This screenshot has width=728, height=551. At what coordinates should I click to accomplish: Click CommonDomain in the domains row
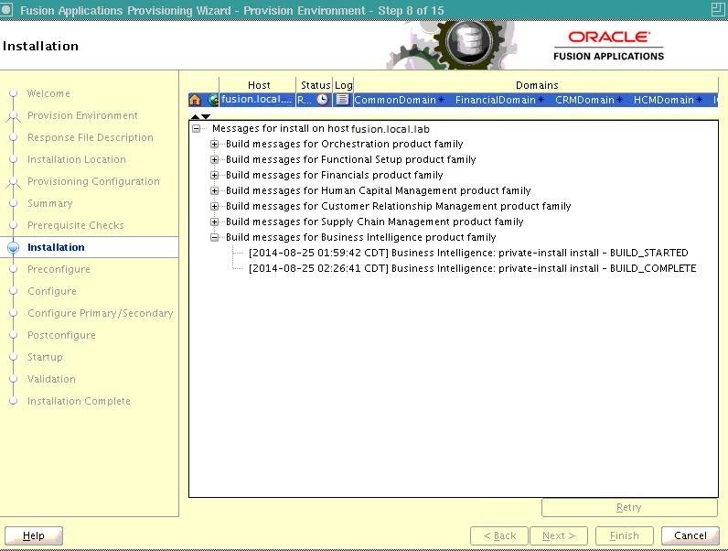[x=395, y=100]
